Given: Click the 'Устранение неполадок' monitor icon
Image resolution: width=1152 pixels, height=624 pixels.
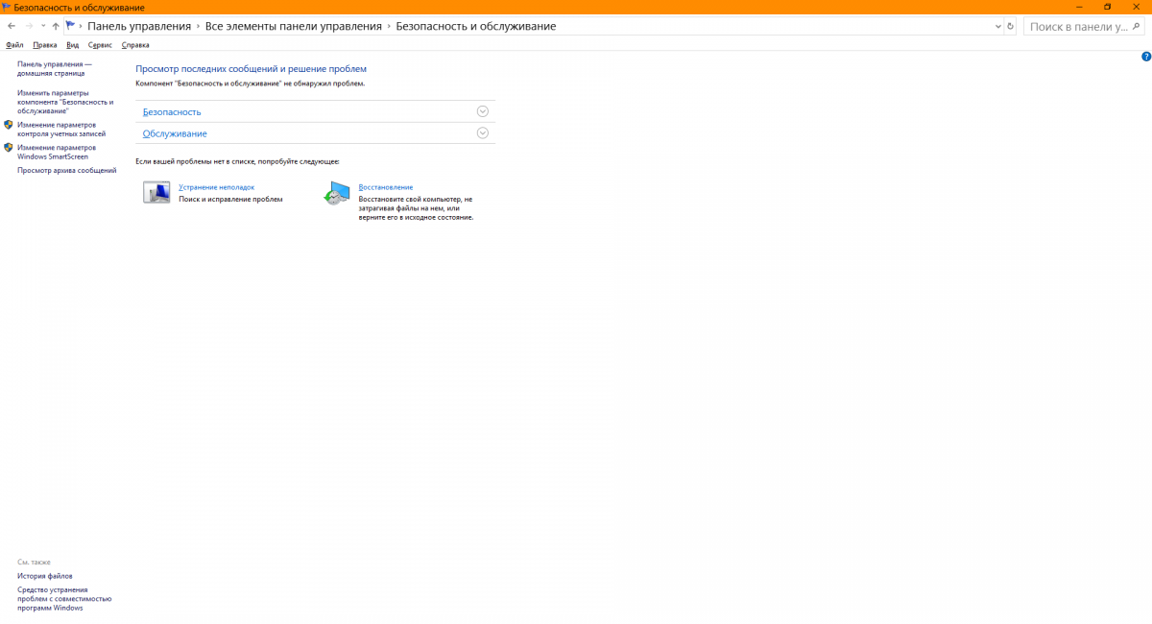Looking at the screenshot, I should tap(156, 193).
